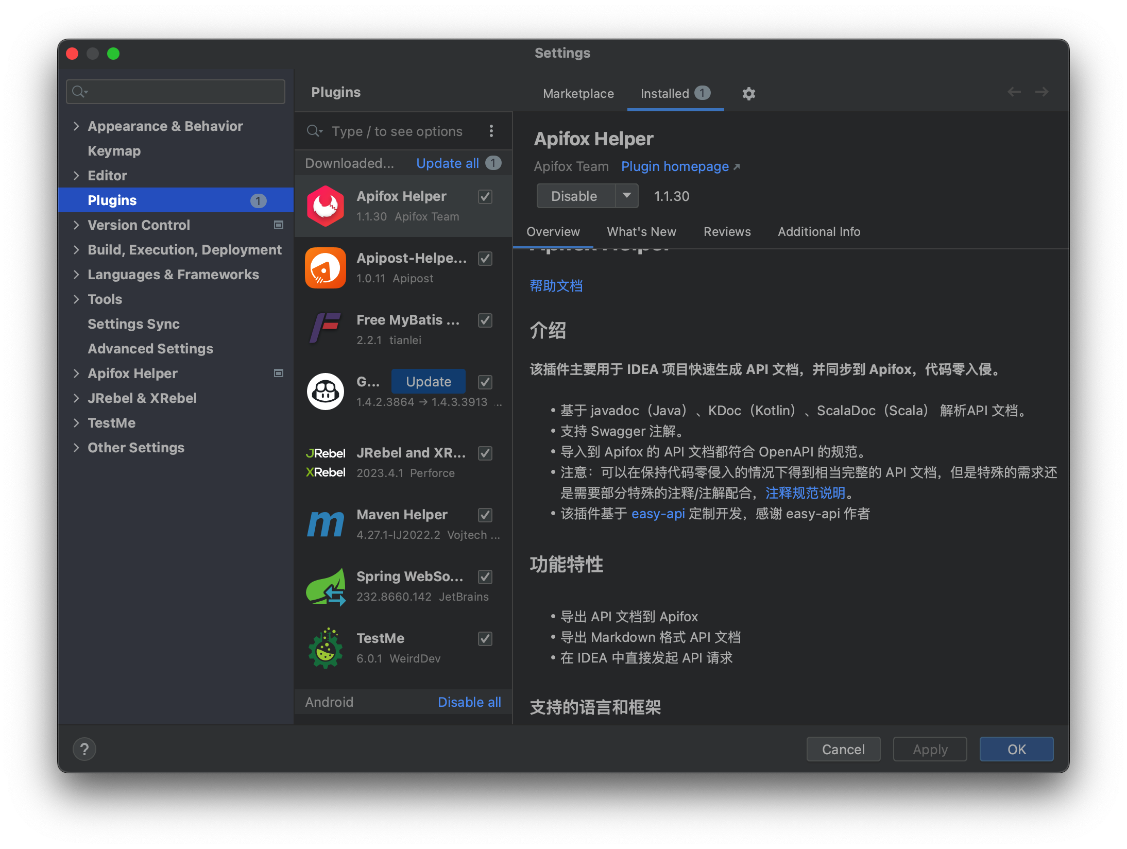Click Disable all for Android plugins
The height and width of the screenshot is (849, 1127).
tap(469, 702)
